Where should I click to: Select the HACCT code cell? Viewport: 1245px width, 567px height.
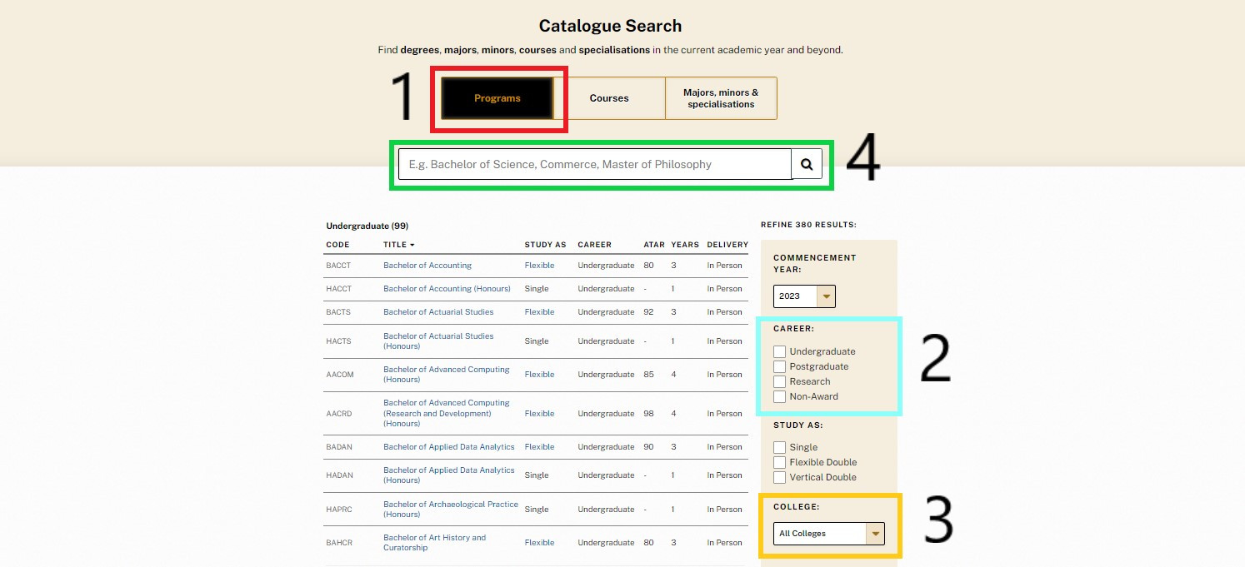tap(339, 289)
